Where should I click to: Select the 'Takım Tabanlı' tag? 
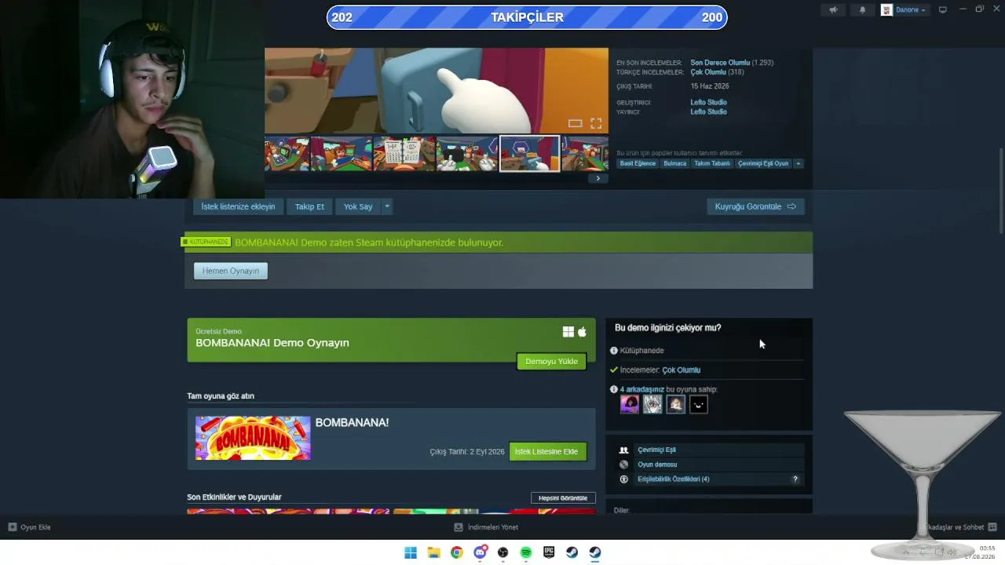coord(712,163)
